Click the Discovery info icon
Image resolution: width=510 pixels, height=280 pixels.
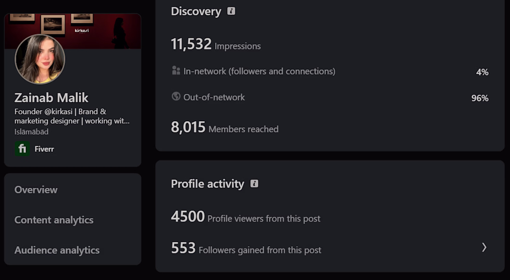point(231,11)
